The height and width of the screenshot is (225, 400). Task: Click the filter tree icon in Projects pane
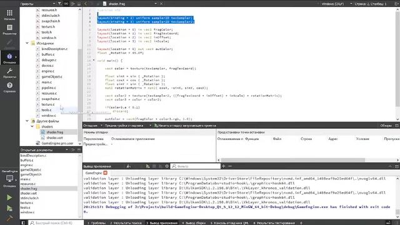tap(59, 4)
